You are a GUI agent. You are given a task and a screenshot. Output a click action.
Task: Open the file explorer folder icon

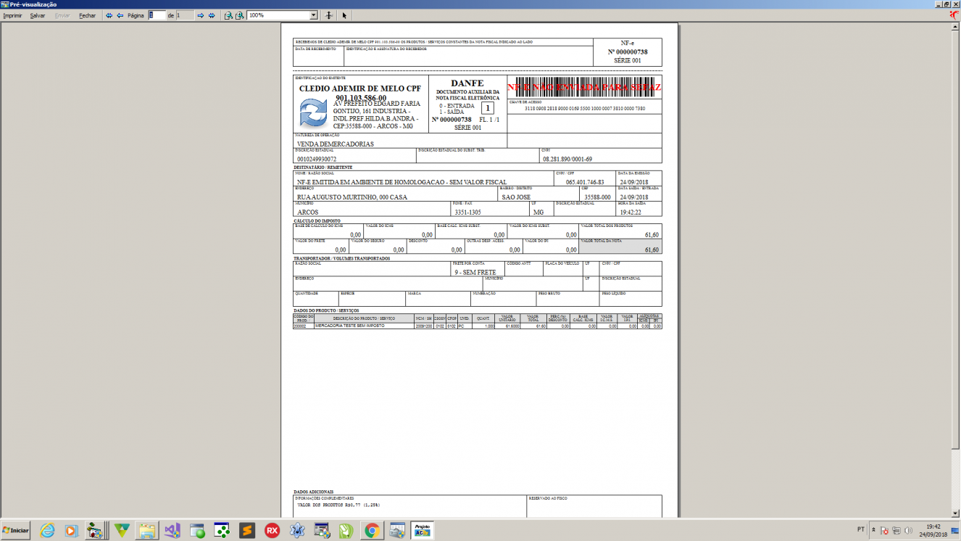click(147, 530)
